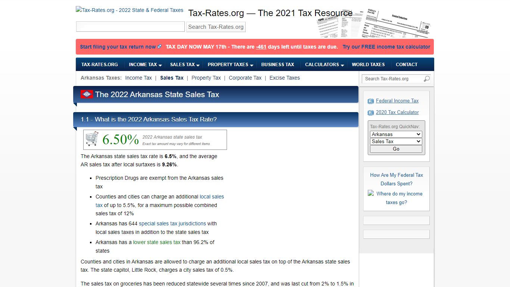Click Start filing your tax return now

coord(118,47)
